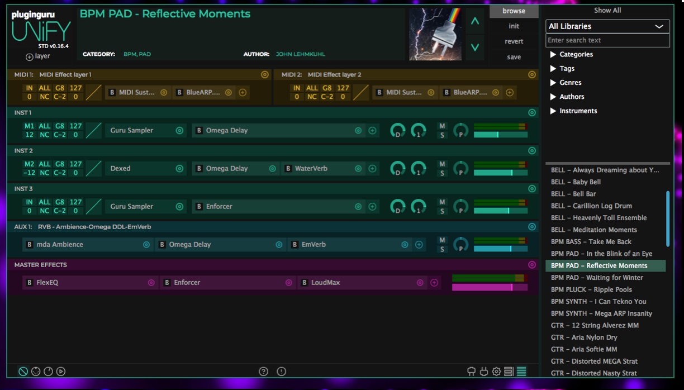The height and width of the screenshot is (390, 684).
Task: Toggle bypass on EmVerb in AUX 1
Action: point(295,244)
